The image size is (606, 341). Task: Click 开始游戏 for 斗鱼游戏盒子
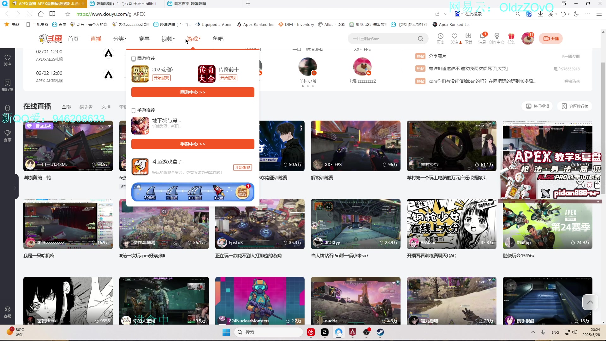(242, 168)
